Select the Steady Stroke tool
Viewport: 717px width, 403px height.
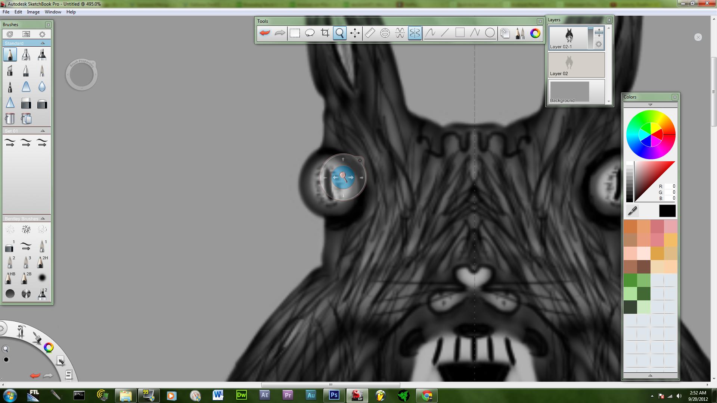pos(430,33)
